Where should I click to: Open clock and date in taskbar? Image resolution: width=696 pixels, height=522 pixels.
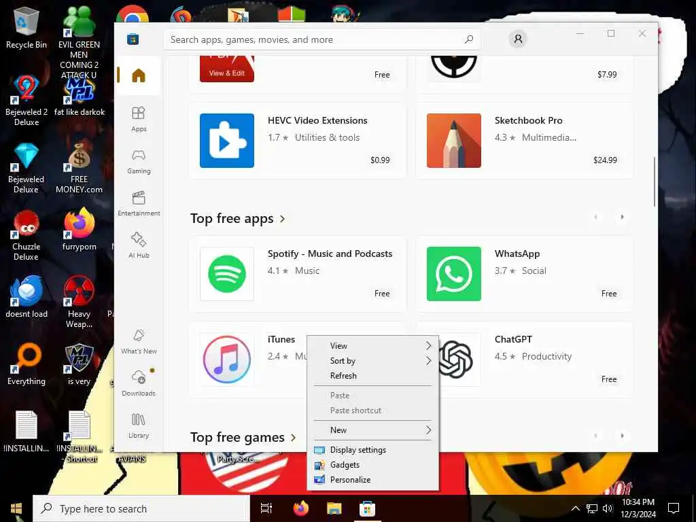coord(638,508)
